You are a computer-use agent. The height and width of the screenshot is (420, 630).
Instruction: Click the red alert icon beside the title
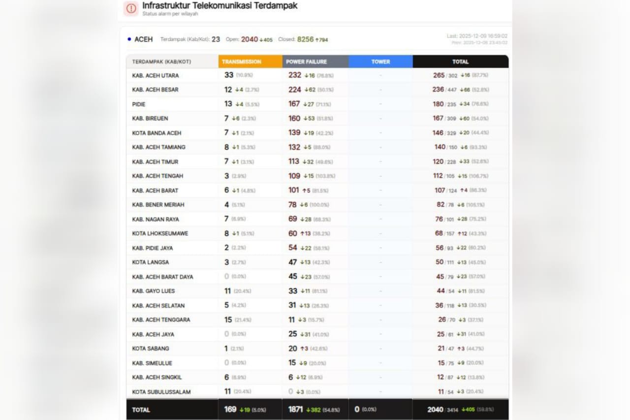[131, 8]
